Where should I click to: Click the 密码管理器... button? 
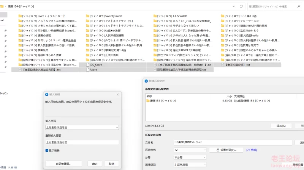tap(63, 164)
